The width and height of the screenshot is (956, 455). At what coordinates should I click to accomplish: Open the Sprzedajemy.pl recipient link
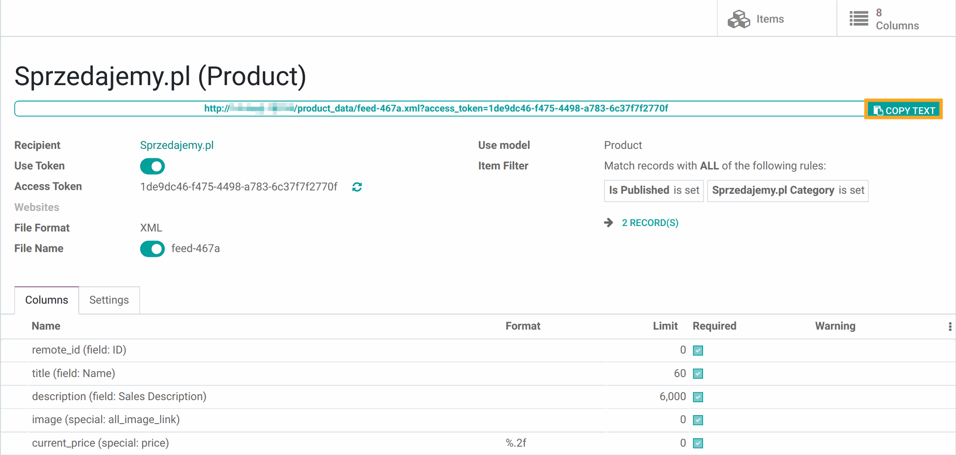click(x=177, y=145)
